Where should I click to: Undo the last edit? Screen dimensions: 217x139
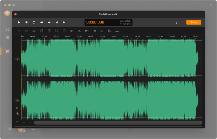pos(19,31)
